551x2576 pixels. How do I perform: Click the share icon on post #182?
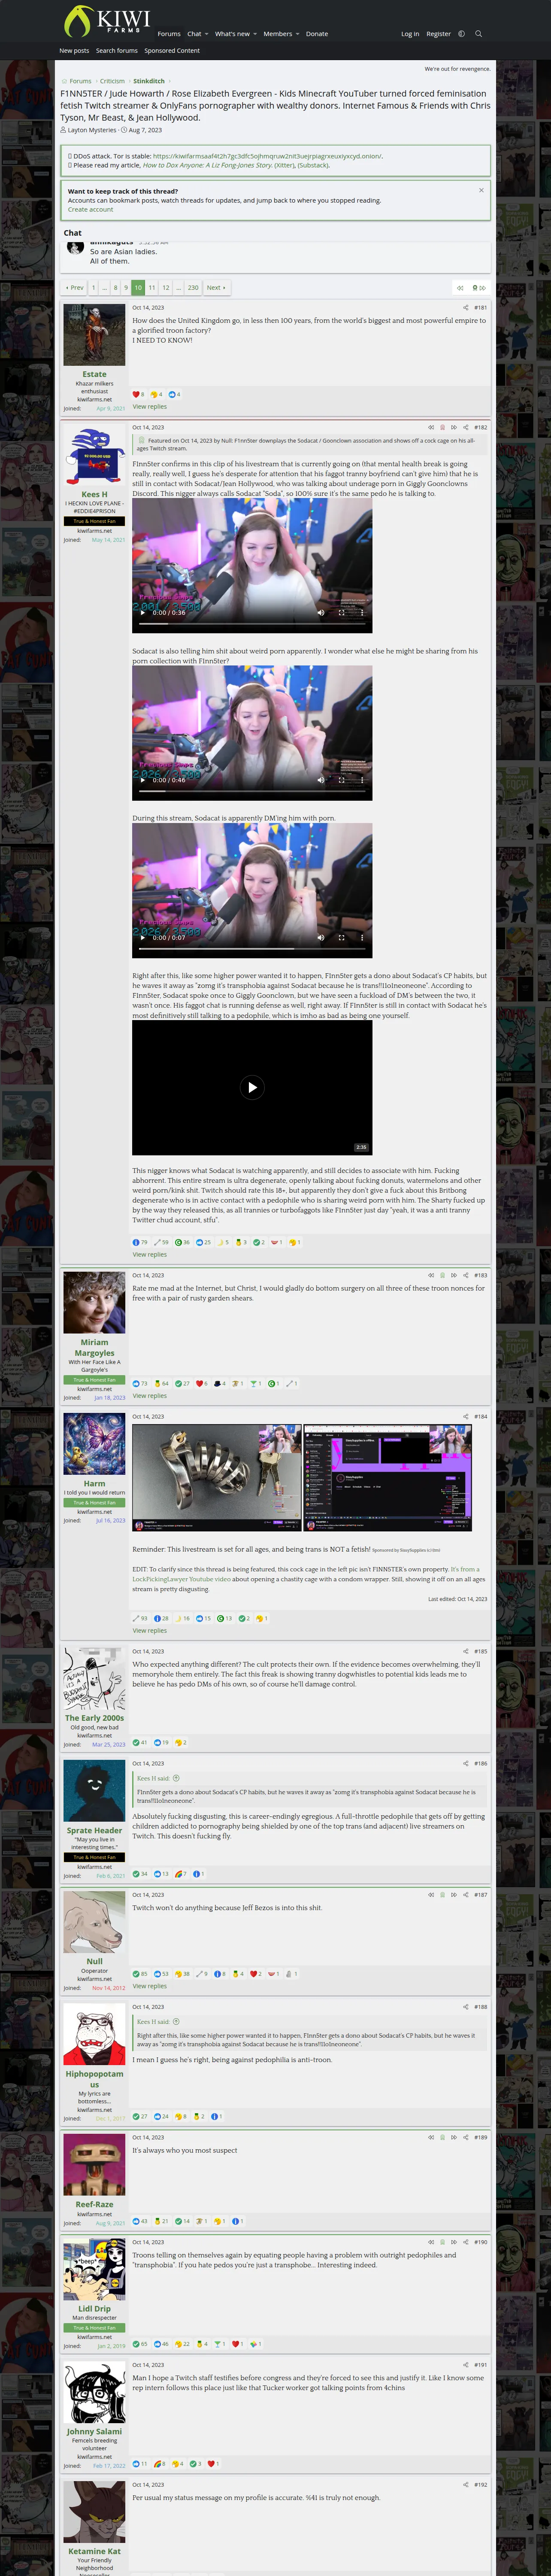click(465, 427)
